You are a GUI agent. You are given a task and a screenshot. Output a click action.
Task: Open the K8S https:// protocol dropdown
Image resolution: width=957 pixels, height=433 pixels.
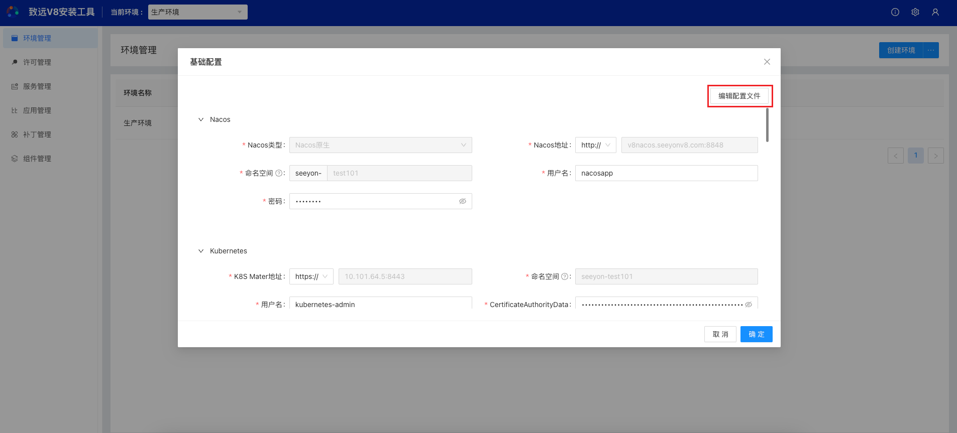[x=311, y=276]
